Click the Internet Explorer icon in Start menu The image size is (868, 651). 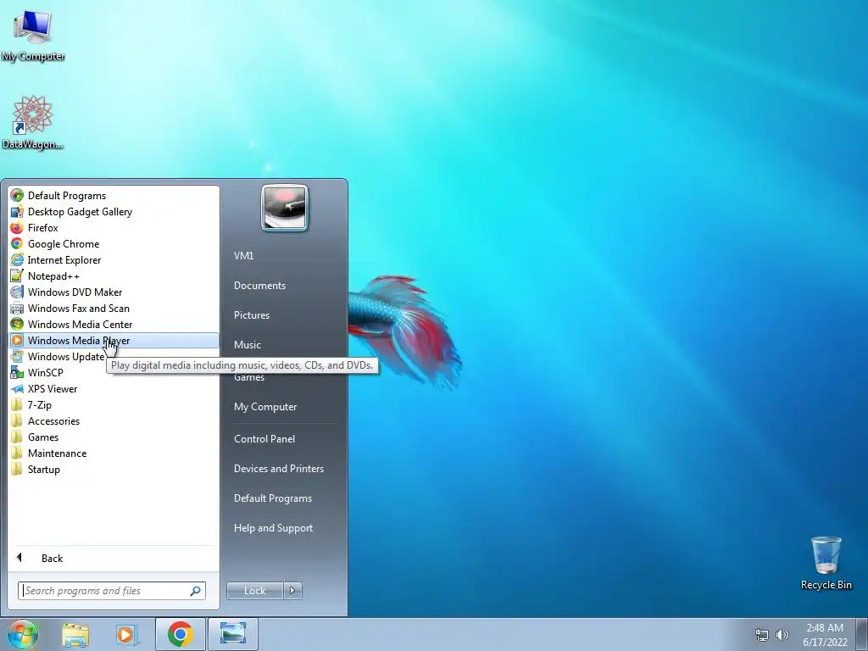[x=17, y=259]
